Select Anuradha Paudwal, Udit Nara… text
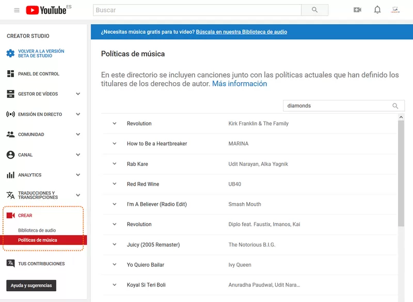Image resolution: width=413 pixels, height=302 pixels. tap(264, 285)
